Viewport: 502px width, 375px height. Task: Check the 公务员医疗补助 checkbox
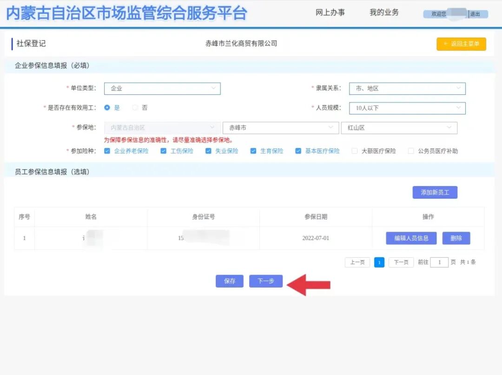[410, 151]
